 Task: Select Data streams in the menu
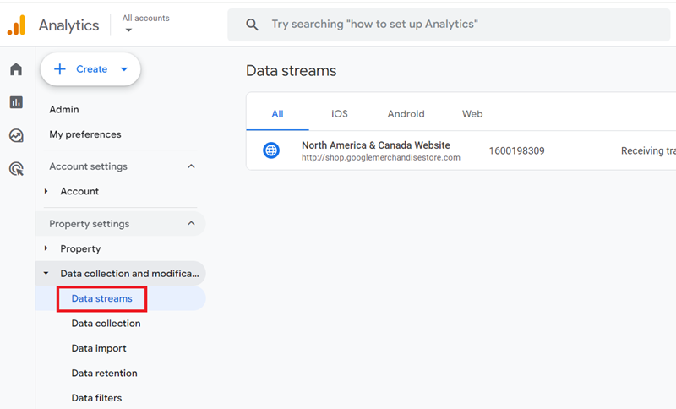[x=101, y=298]
